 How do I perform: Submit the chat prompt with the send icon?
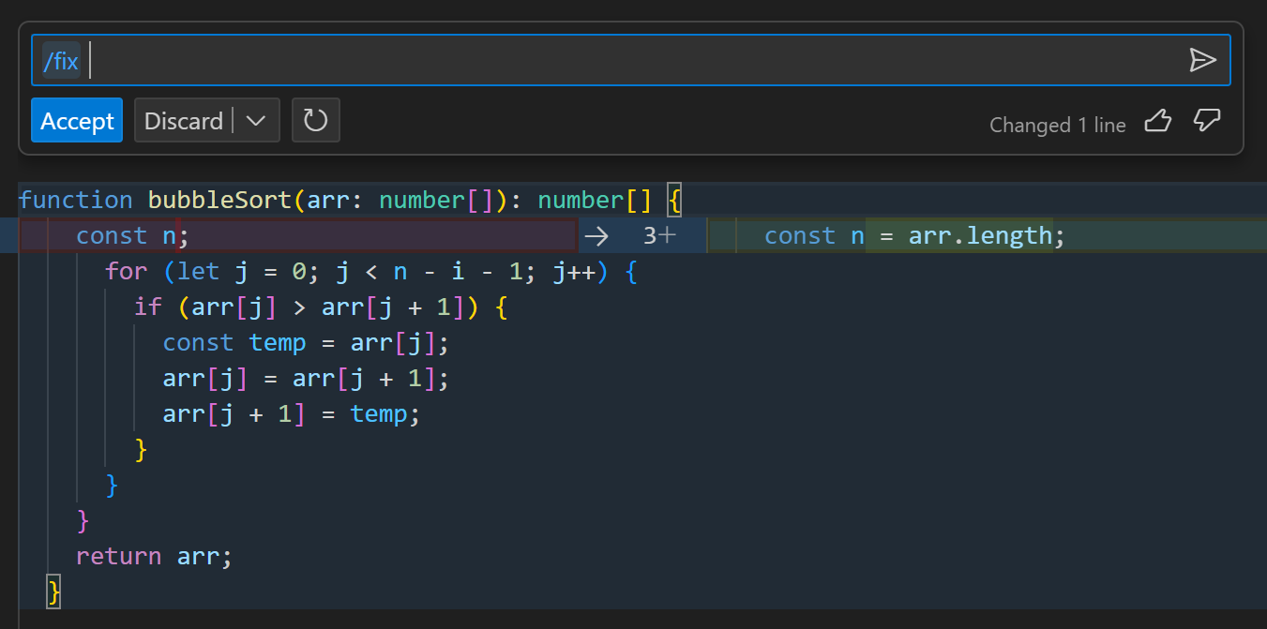1203,60
